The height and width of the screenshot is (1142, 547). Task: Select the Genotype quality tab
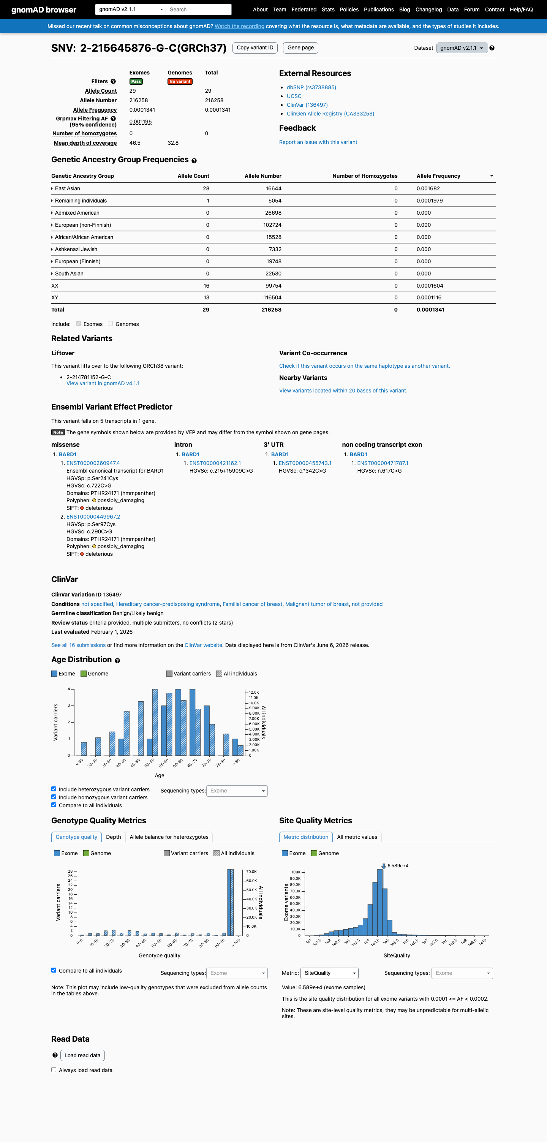click(x=76, y=837)
